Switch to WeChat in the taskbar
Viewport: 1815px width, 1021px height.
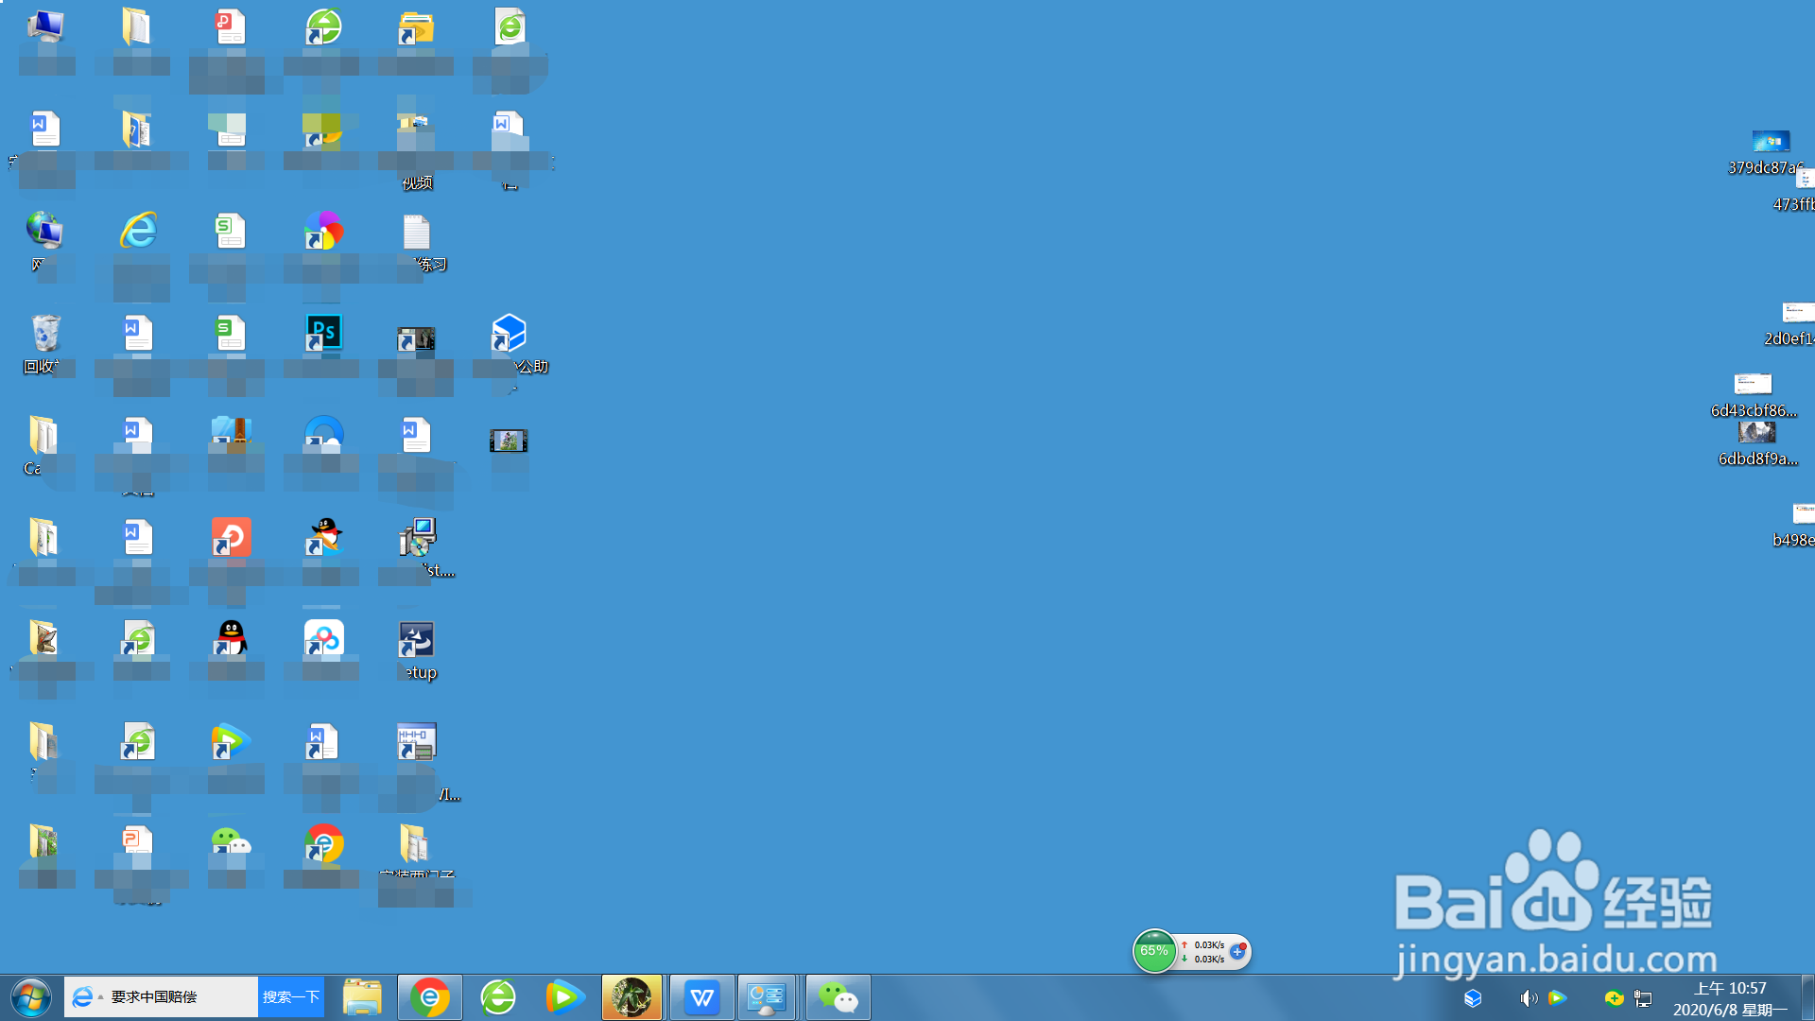coord(838,997)
